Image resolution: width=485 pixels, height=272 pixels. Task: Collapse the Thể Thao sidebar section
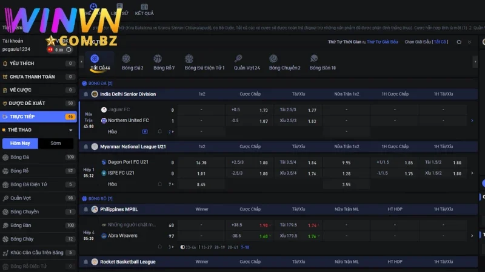click(x=71, y=130)
